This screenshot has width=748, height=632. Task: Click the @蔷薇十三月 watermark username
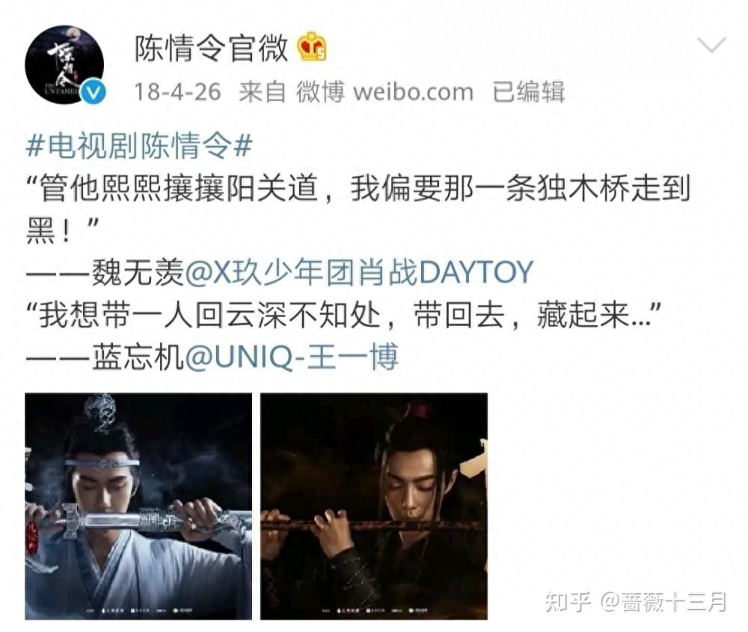[663, 601]
